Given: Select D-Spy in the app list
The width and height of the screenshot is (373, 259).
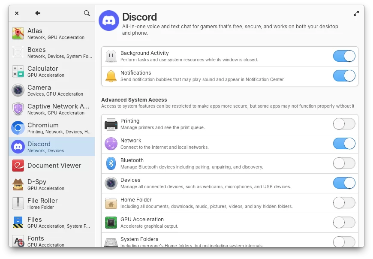Looking at the screenshot, I should pyautogui.click(x=51, y=184).
